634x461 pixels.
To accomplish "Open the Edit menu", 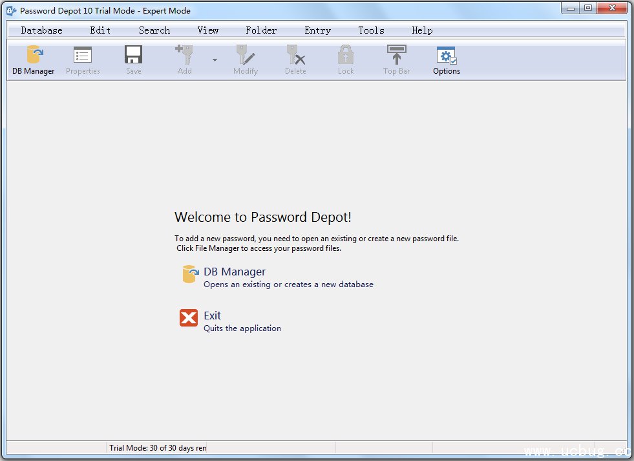I will (100, 30).
